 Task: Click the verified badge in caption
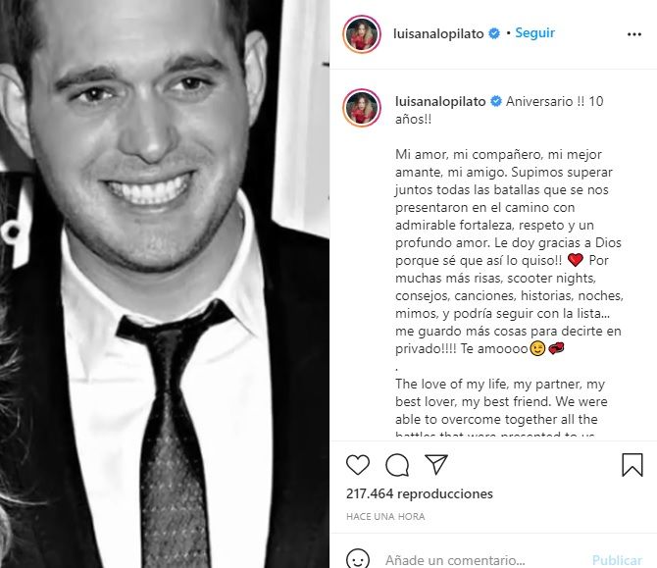[496, 101]
